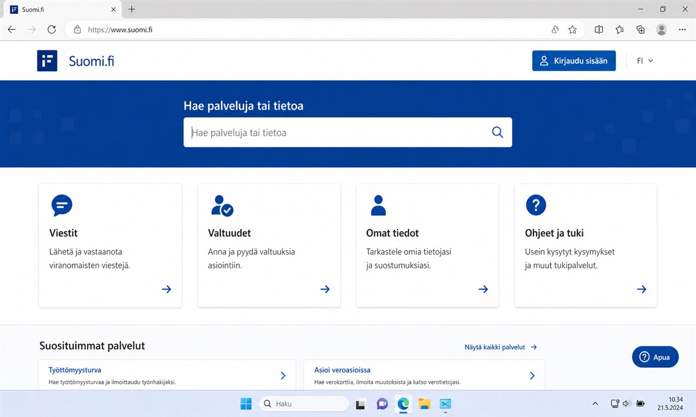Image resolution: width=696 pixels, height=417 pixels.
Task: Click the Suomi.fi site title
Action: click(91, 61)
